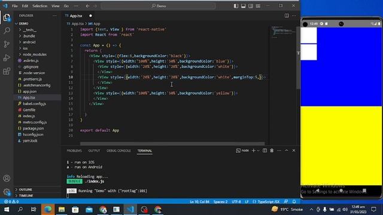Go forward using the navigation arrow
Screen dimensions: 383x215
click(x=95, y=6)
